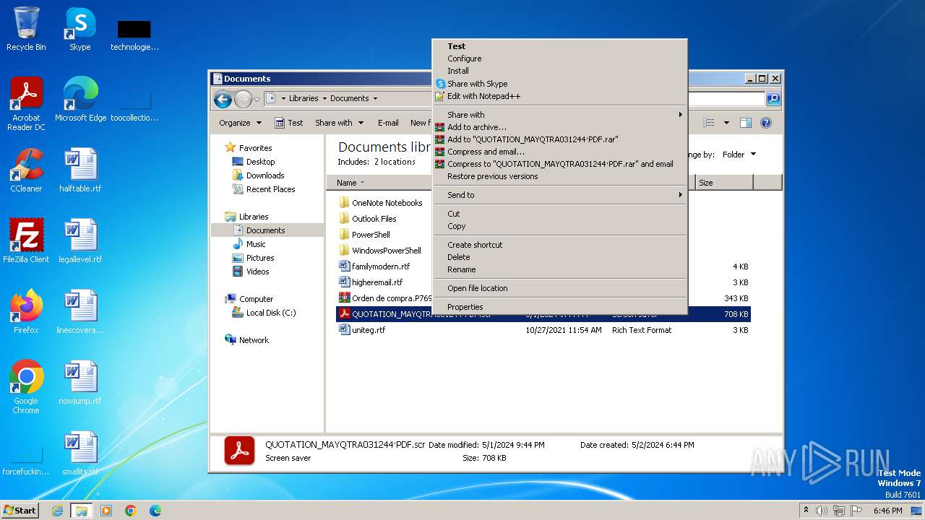Viewport: 925px width, 520px height.
Task: Click the taskbar clock showing 6:46 PM
Action: [887, 511]
